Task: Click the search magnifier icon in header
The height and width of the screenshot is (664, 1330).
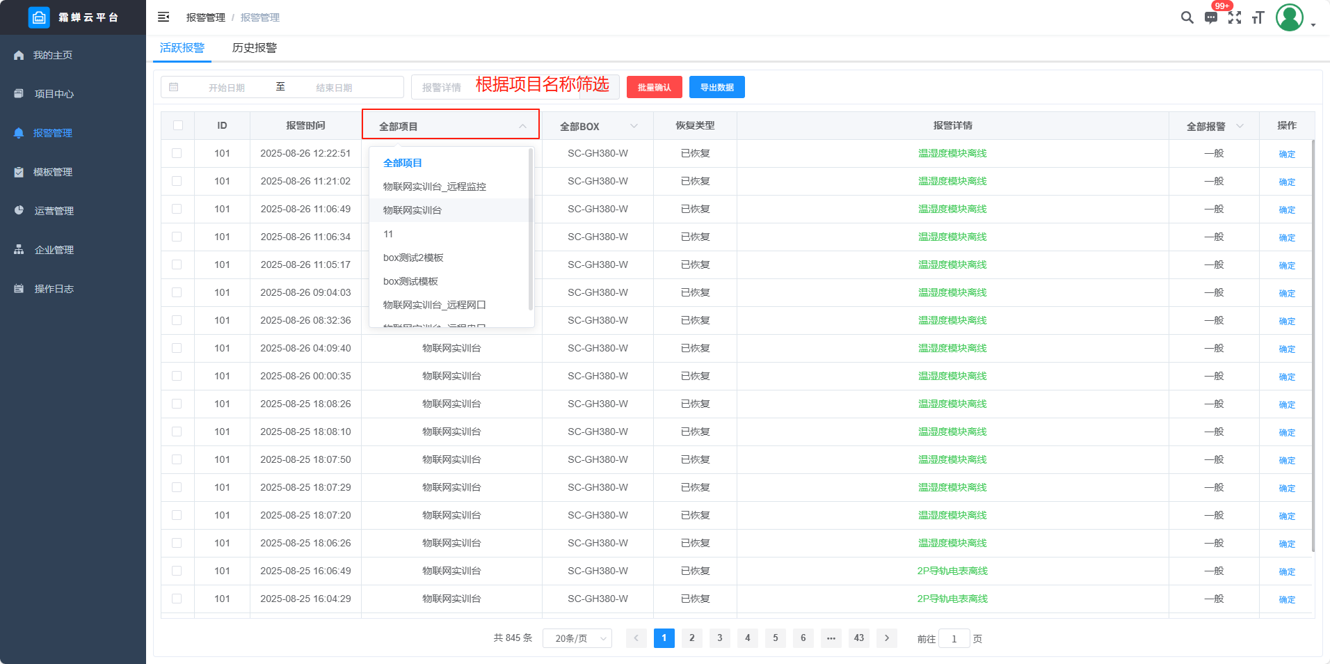Action: 1187,17
